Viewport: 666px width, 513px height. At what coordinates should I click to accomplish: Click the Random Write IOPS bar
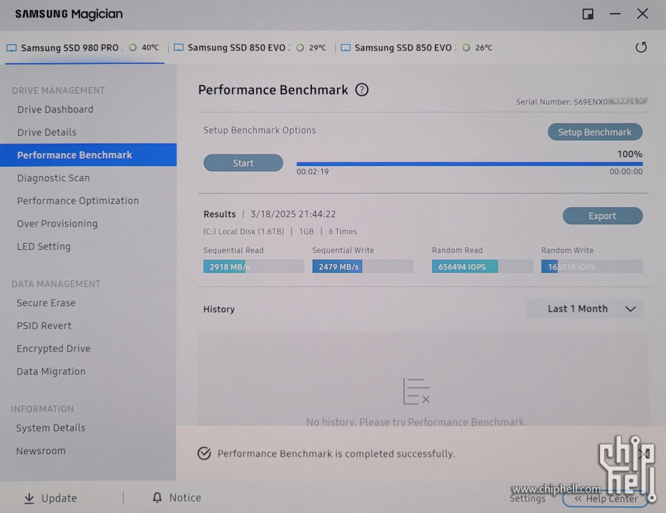592,267
